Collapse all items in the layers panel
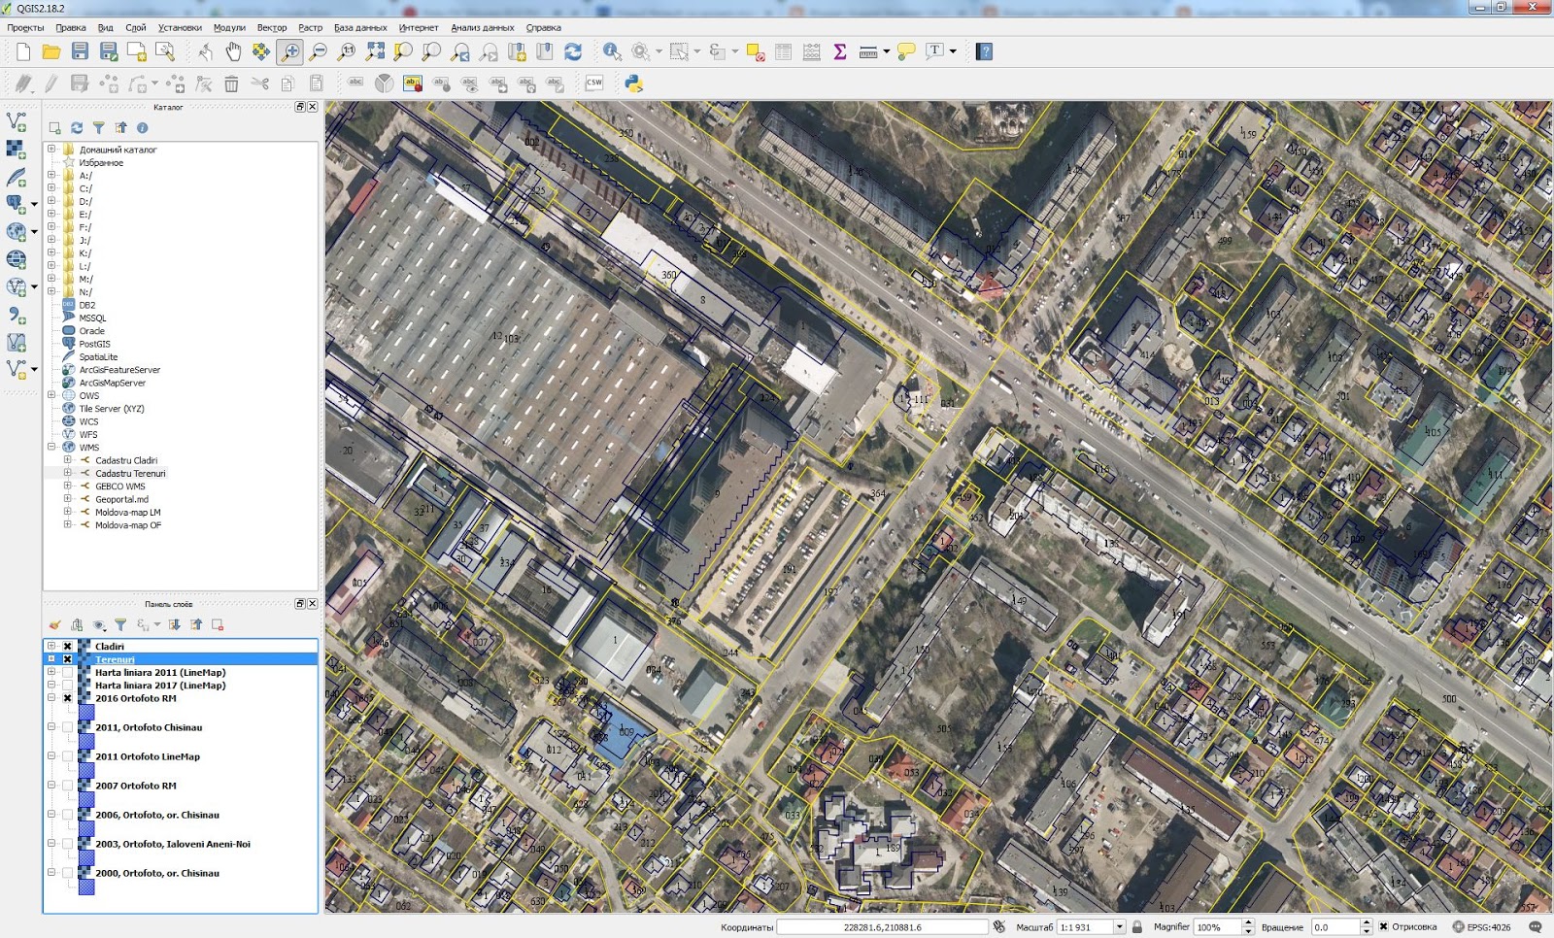The image size is (1554, 938). (196, 624)
